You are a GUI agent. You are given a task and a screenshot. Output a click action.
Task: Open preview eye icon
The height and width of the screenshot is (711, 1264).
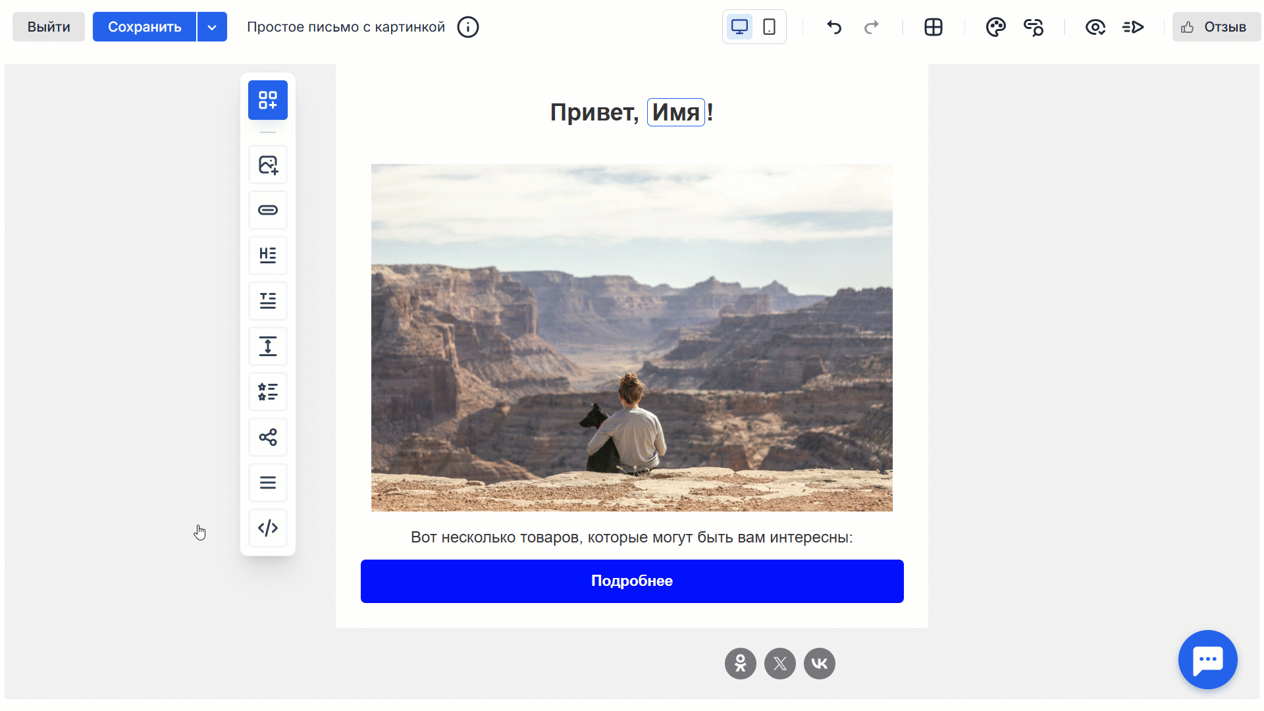pos(1095,27)
